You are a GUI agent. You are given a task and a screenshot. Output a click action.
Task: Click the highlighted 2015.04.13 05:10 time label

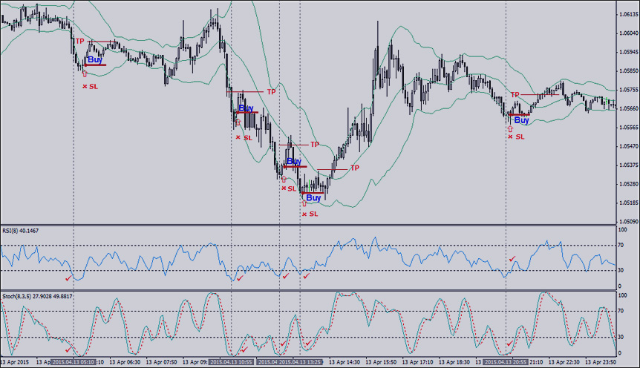73,363
